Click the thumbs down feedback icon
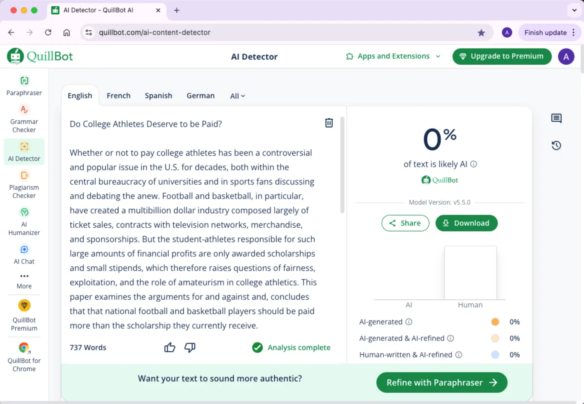The width and height of the screenshot is (584, 404). coord(190,347)
